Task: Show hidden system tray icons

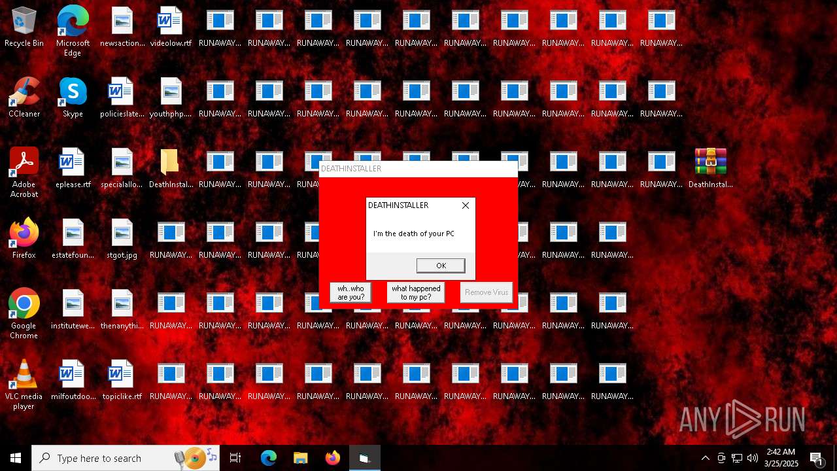Action: click(705, 458)
